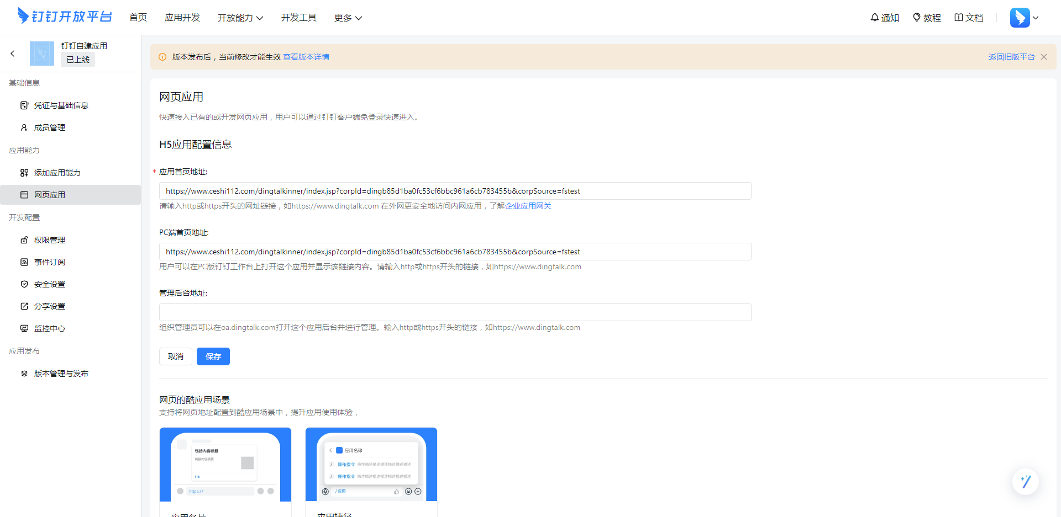
Task: Click the DingTalk Open Platform logo
Action: [65, 17]
